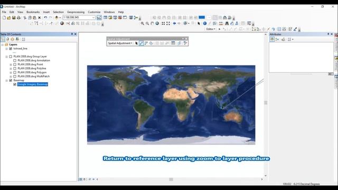Open the Windows menu

click(109, 12)
